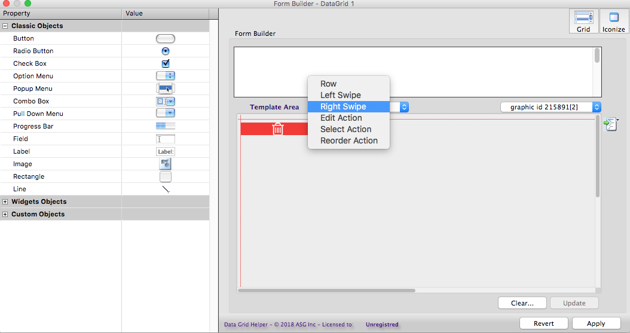Collapse the Classic Objects group
The image size is (630, 333).
point(5,26)
